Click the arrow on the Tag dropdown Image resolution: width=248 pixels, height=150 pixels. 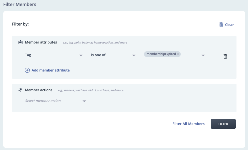pos(81,55)
